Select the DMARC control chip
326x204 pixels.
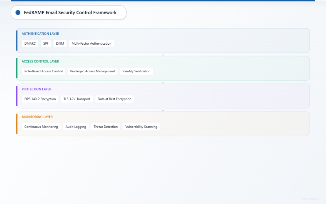tap(30, 43)
